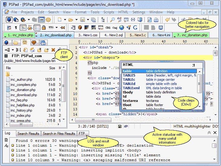Click the FTP connect plug icon
221x166 pixels.
click(7, 50)
